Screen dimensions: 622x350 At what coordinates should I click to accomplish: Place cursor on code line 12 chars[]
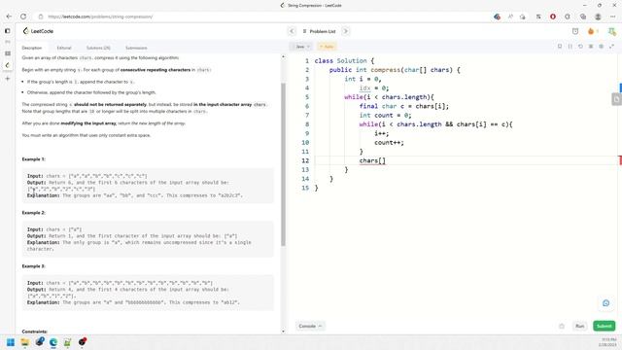click(372, 160)
